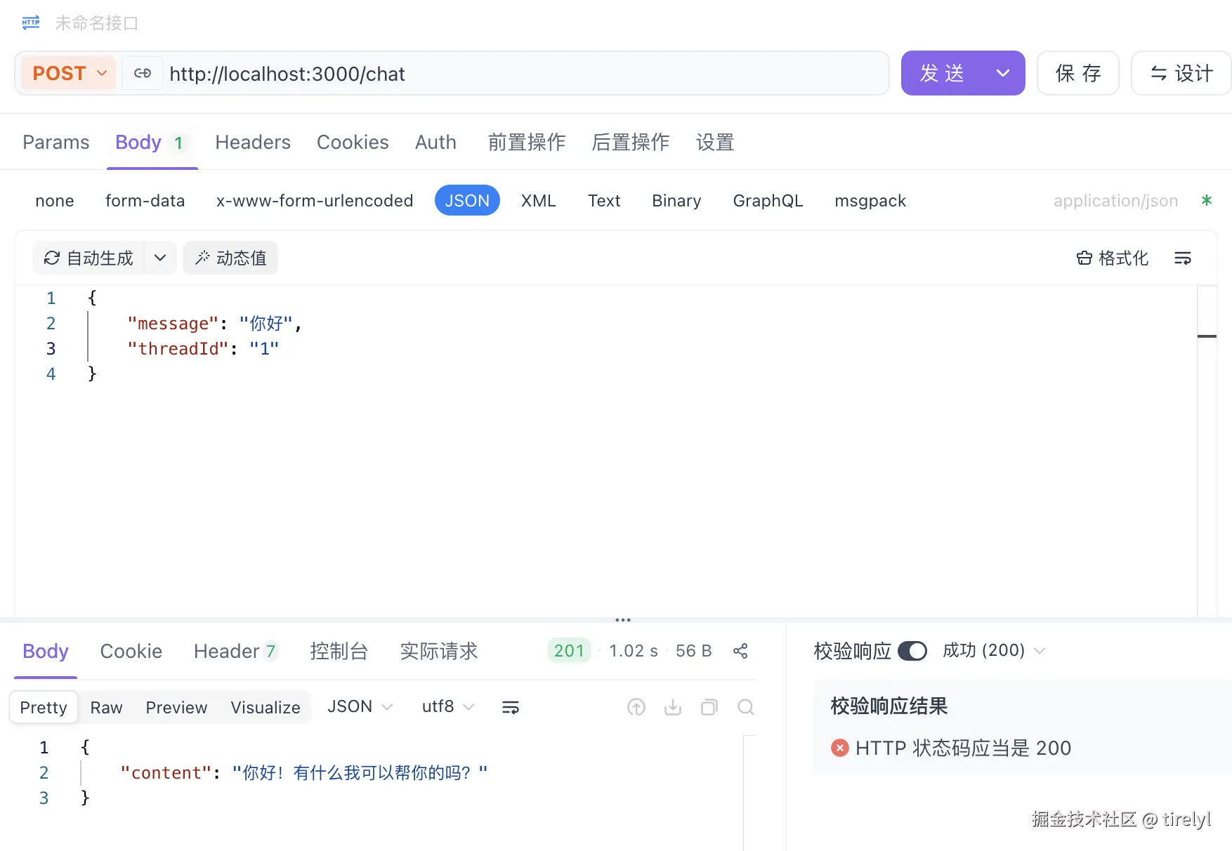Viewport: 1232px width, 851px height.
Task: Open the 控制台 tab
Action: (x=339, y=652)
